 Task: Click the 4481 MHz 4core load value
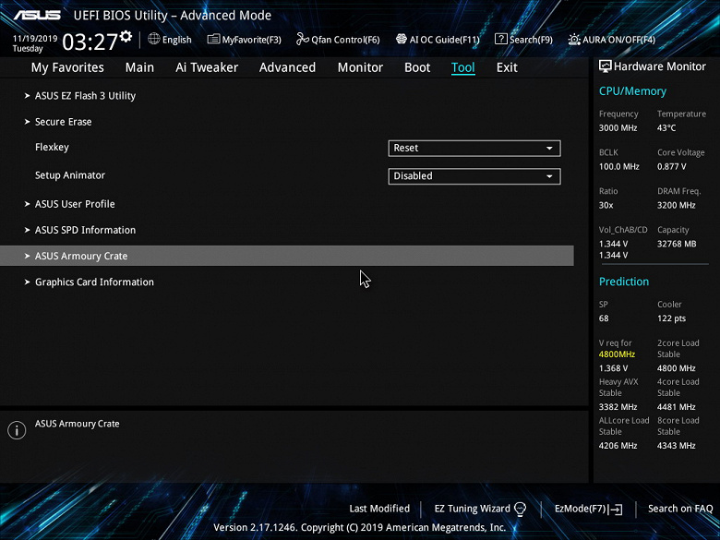point(676,407)
